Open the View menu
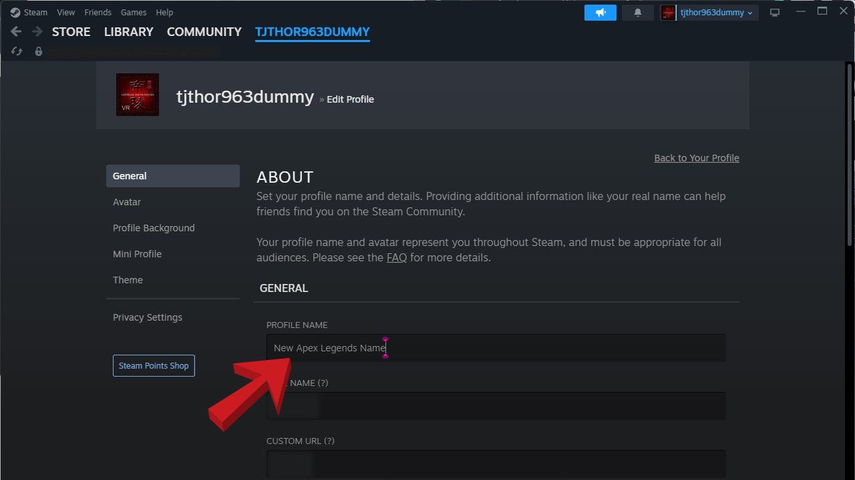Screen dimensions: 855x480 (65, 12)
